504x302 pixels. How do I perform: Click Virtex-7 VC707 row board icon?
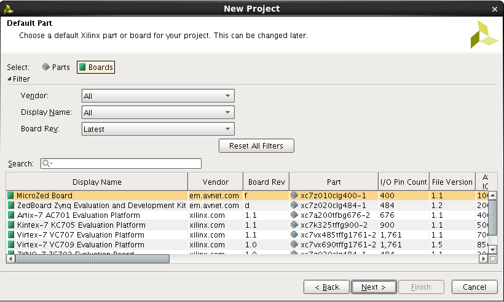point(11,234)
